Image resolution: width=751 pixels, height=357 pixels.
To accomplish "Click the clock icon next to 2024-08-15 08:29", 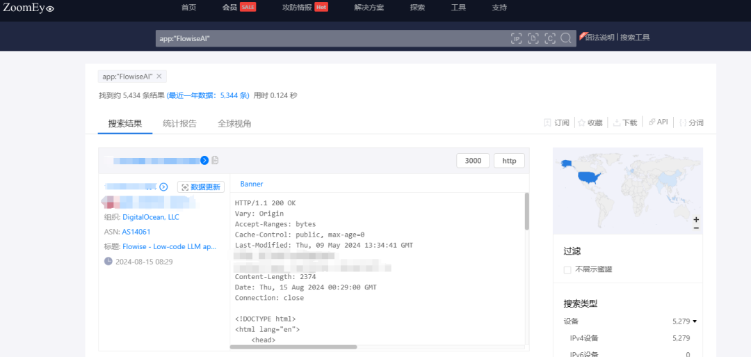I will tap(108, 261).
